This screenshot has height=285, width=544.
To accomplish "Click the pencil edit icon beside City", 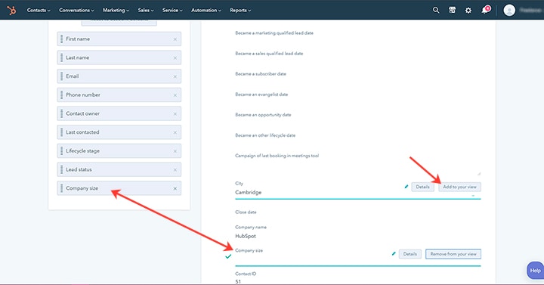I will click(406, 187).
